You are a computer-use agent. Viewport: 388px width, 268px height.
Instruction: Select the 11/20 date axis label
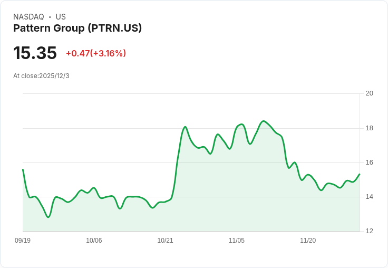pyautogui.click(x=308, y=240)
